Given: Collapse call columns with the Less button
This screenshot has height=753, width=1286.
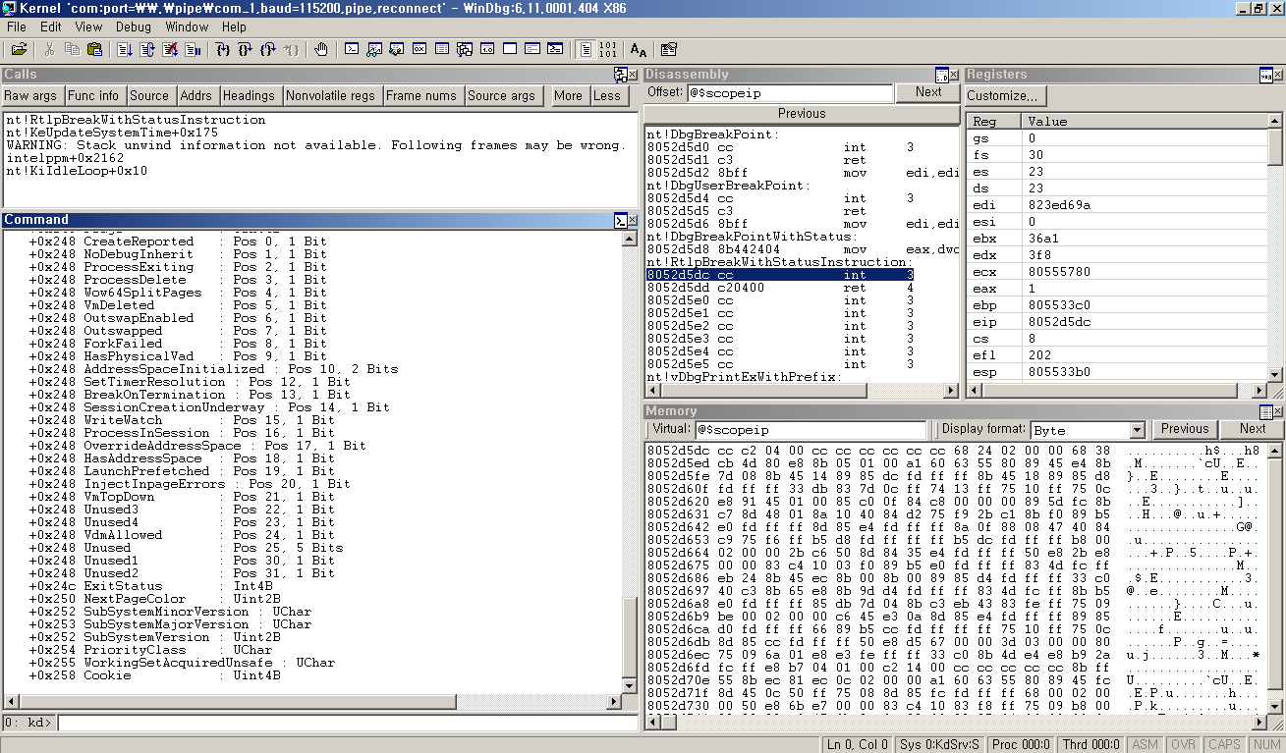Looking at the screenshot, I should 608,95.
